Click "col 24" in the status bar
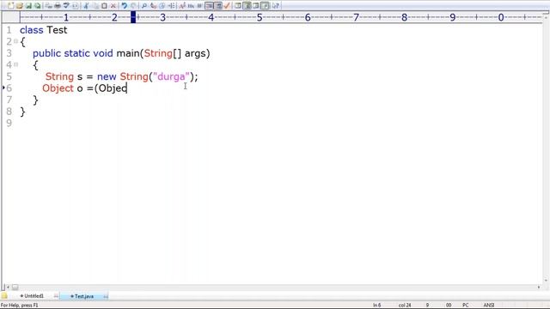 pos(405,306)
